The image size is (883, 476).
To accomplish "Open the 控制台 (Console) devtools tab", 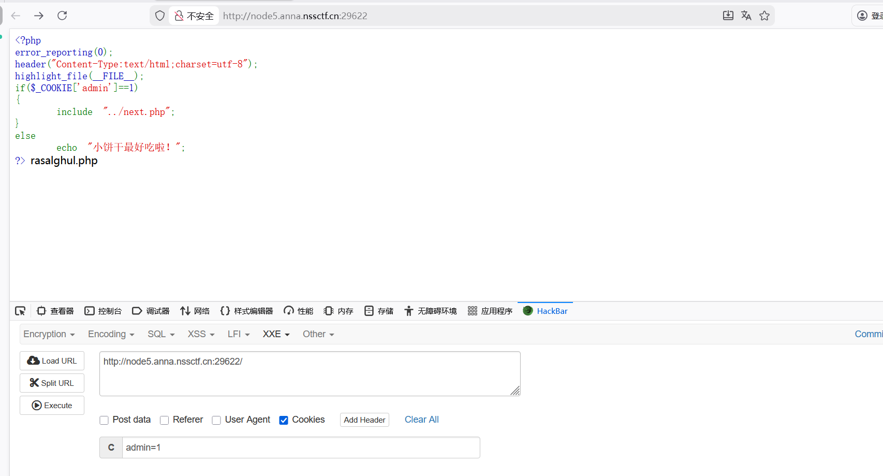I will tap(104, 311).
